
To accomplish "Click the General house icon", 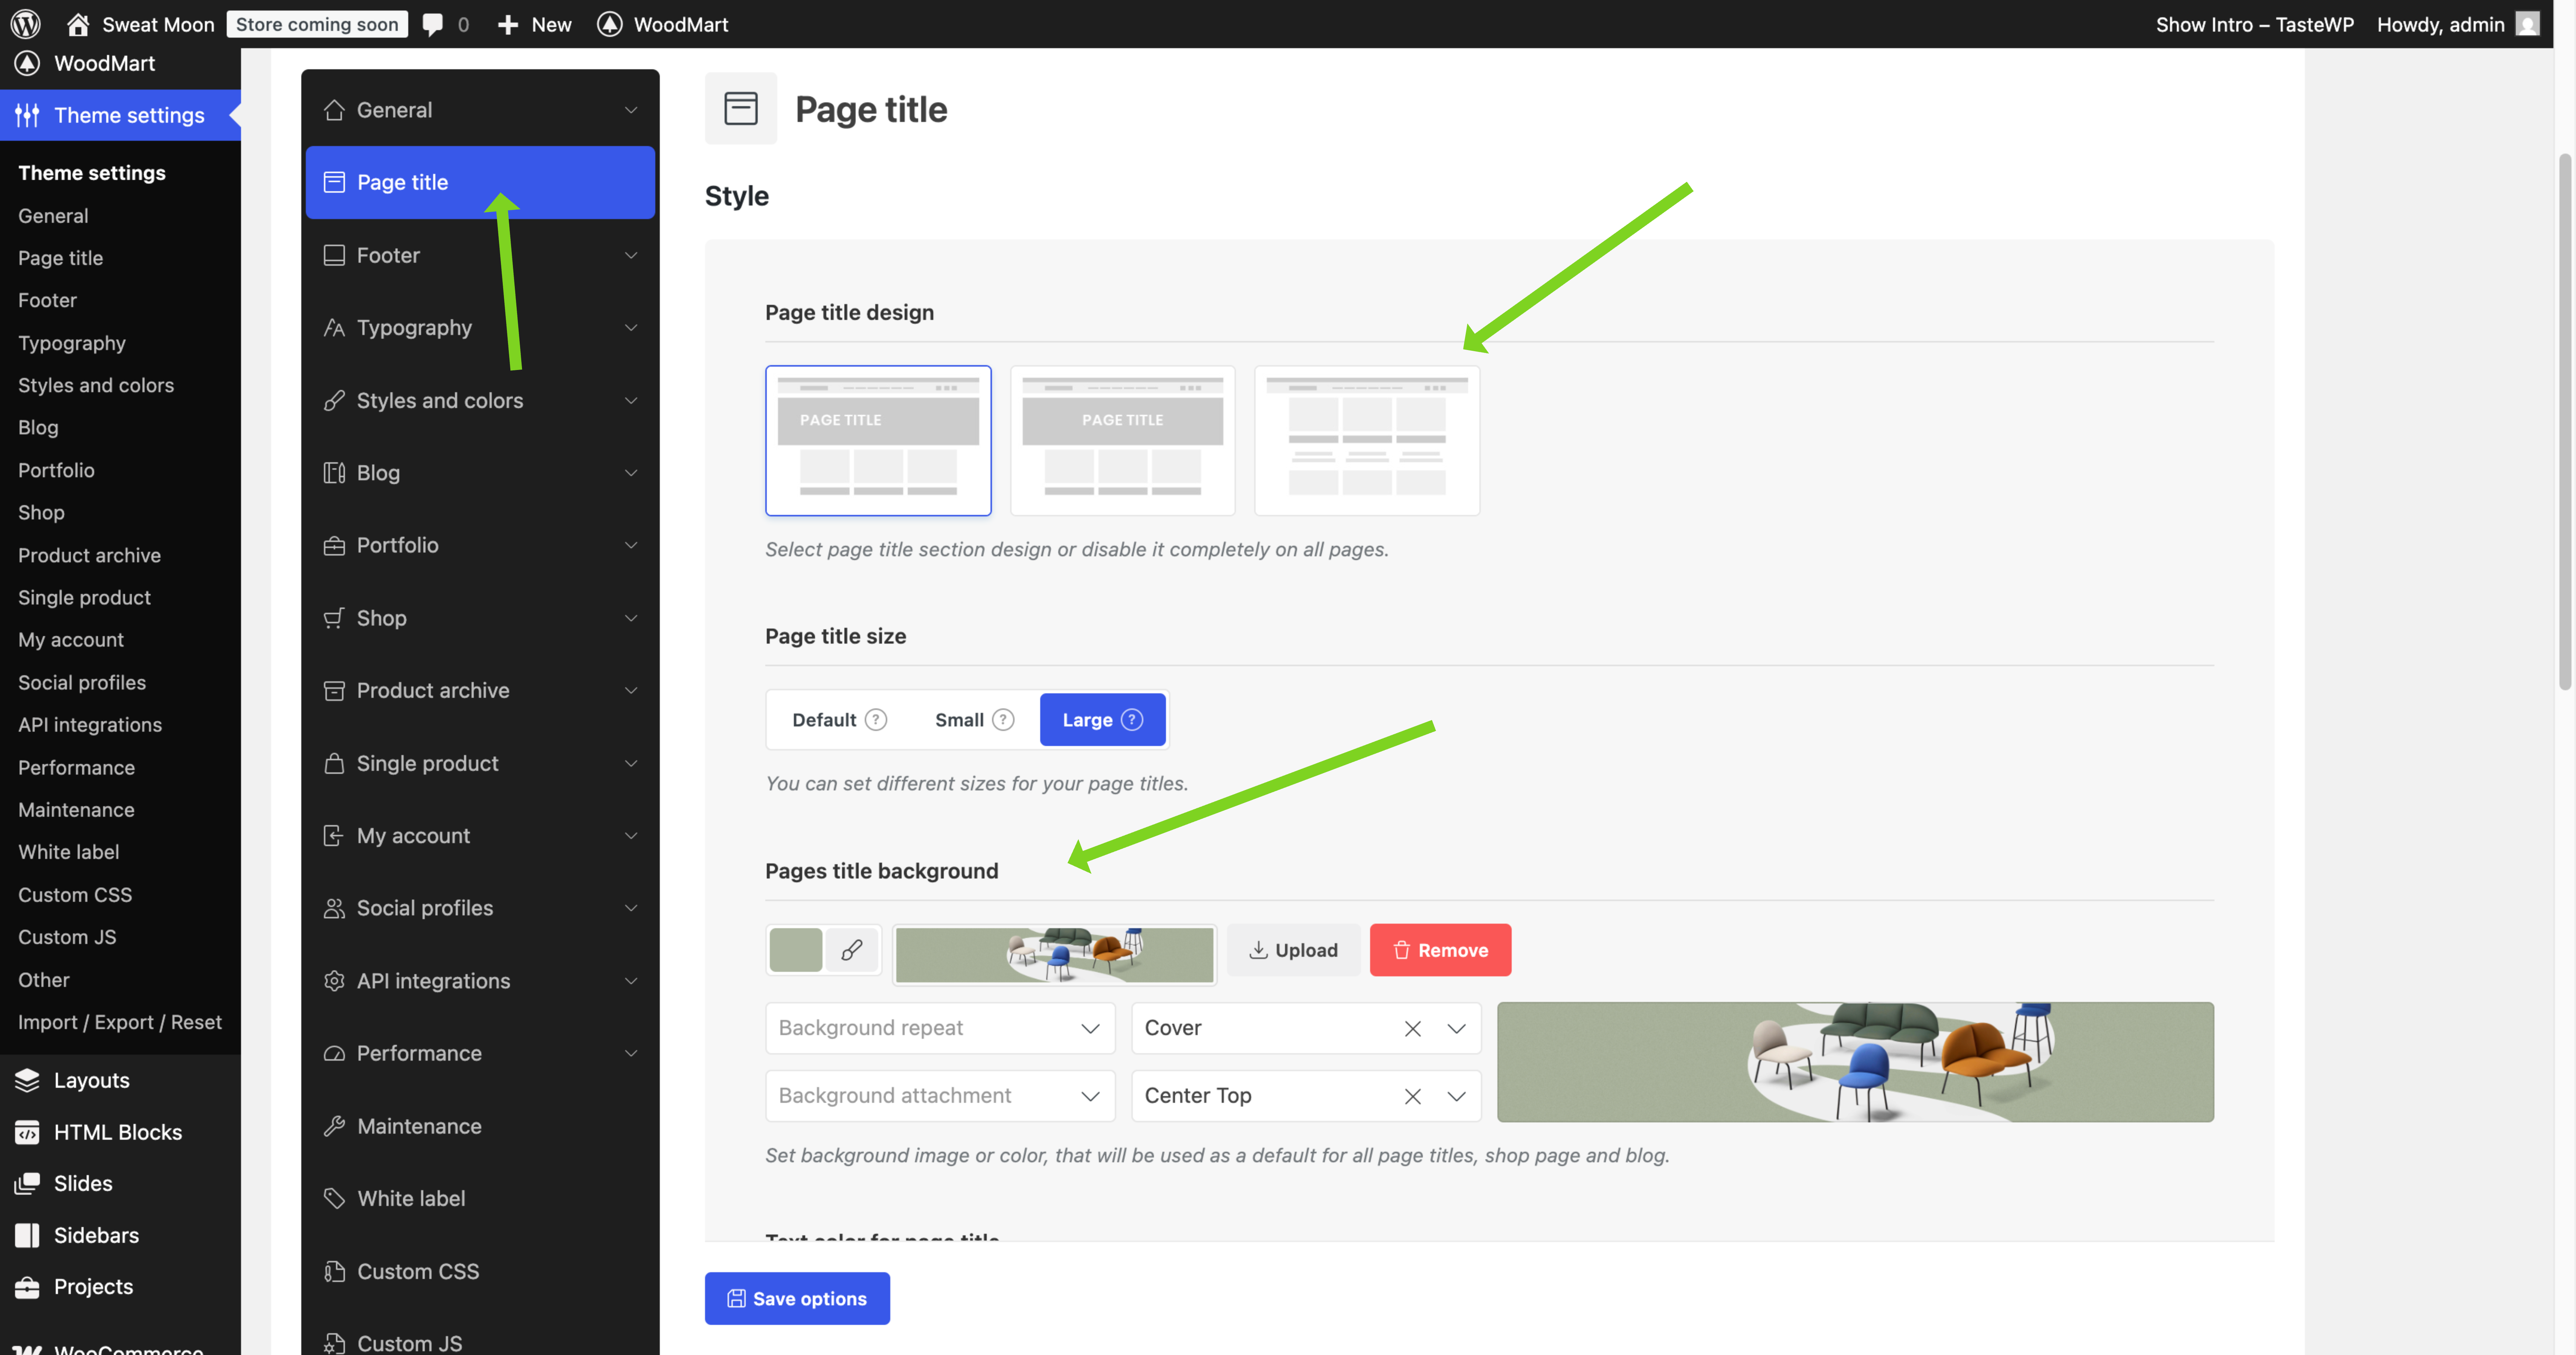I will point(334,110).
